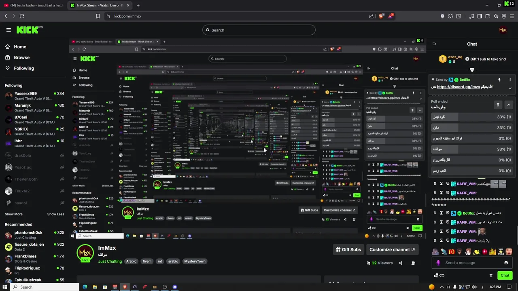Image resolution: width=518 pixels, height=291 pixels.
Task: Open the Brave Wallet icon in toolbar
Action: (488, 16)
